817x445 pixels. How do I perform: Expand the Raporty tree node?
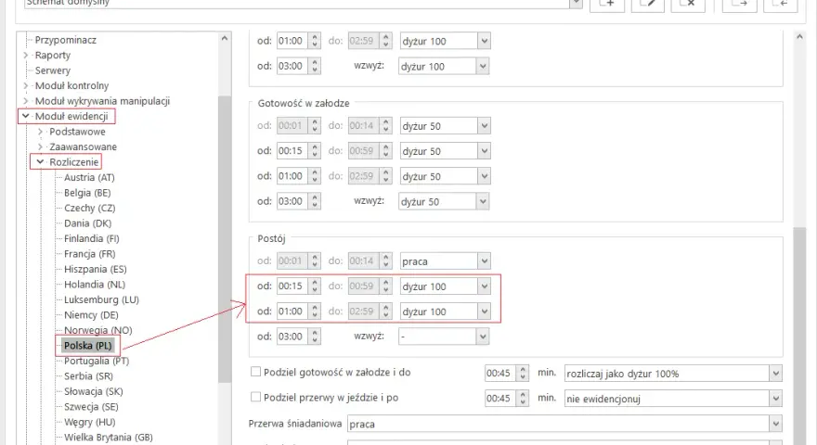click(x=26, y=56)
